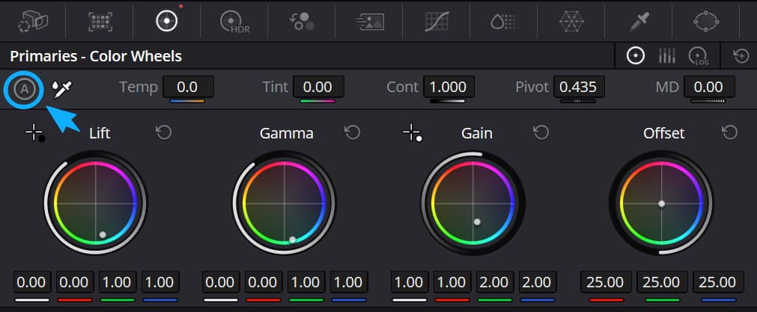Pick black point next to Lift

coord(34,132)
